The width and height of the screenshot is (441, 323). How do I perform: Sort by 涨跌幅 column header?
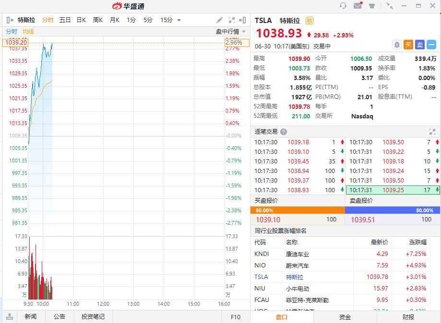coord(418,242)
